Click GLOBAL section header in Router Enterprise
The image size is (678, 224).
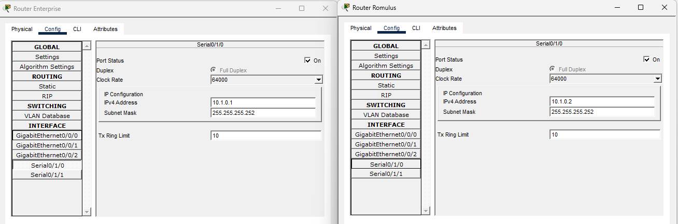47,47
